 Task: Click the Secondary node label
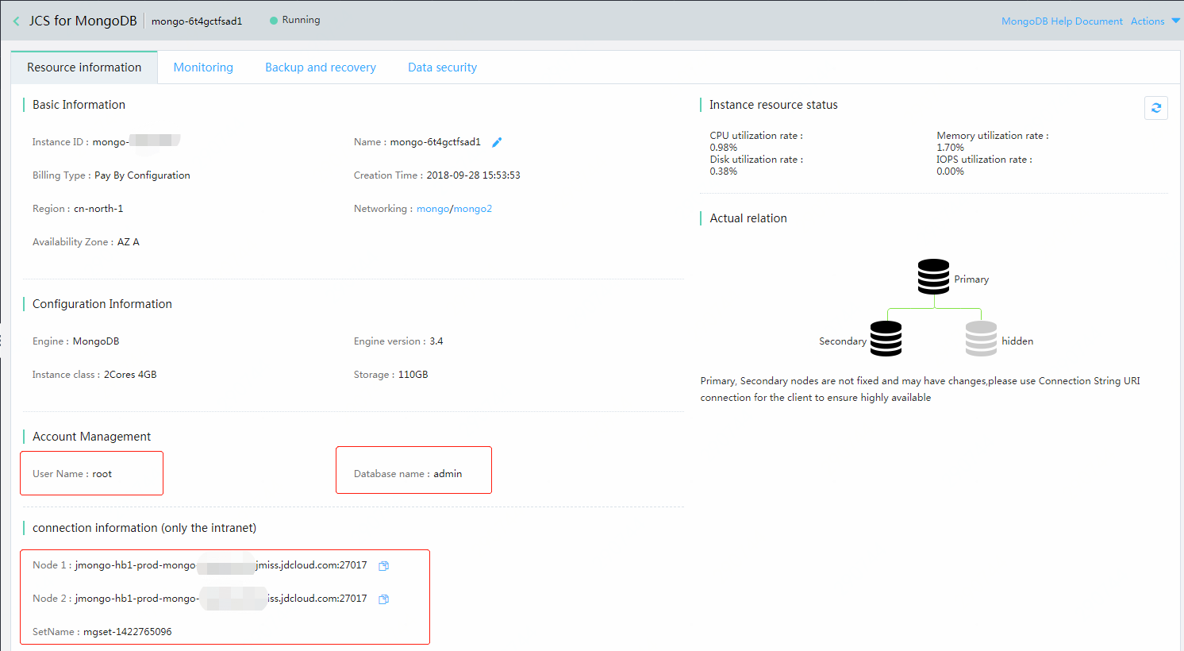[x=843, y=341]
